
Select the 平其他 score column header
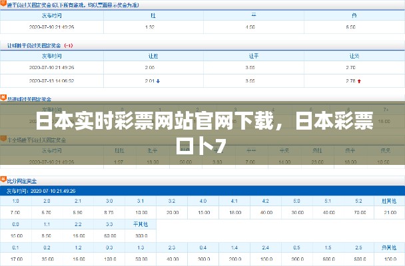coord(140,224)
